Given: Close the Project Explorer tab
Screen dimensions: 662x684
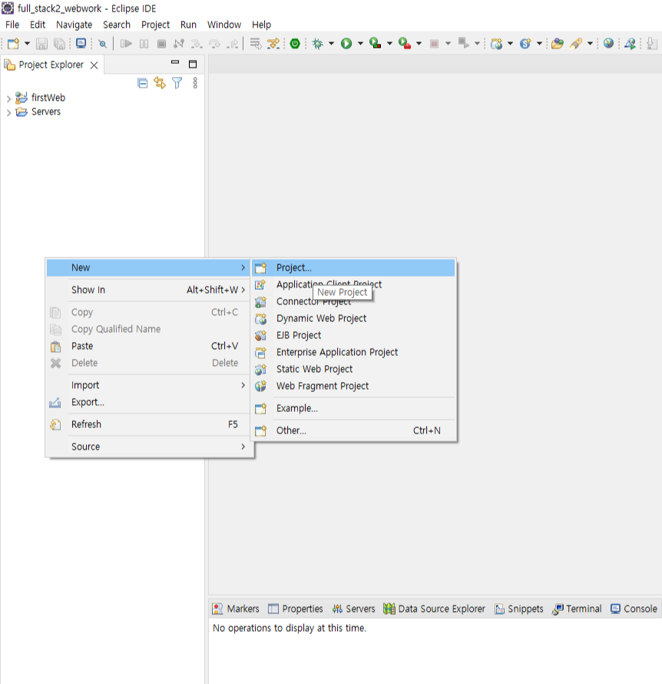Looking at the screenshot, I should click(94, 65).
